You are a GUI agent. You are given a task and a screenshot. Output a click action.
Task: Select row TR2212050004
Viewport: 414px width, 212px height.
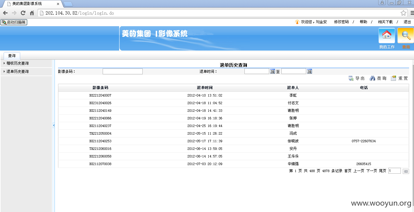[x=233, y=133]
